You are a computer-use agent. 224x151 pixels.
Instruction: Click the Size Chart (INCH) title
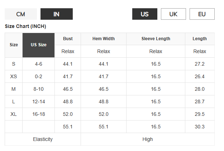pyautogui.click(x=25, y=27)
